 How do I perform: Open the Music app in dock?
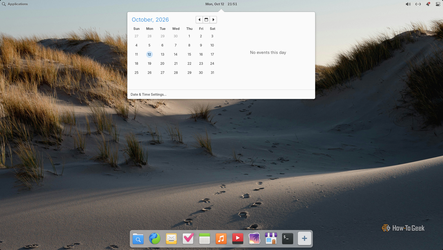[x=221, y=238]
